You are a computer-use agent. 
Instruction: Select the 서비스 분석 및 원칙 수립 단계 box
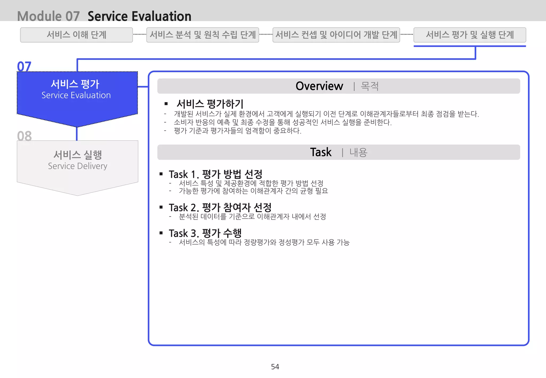point(203,35)
